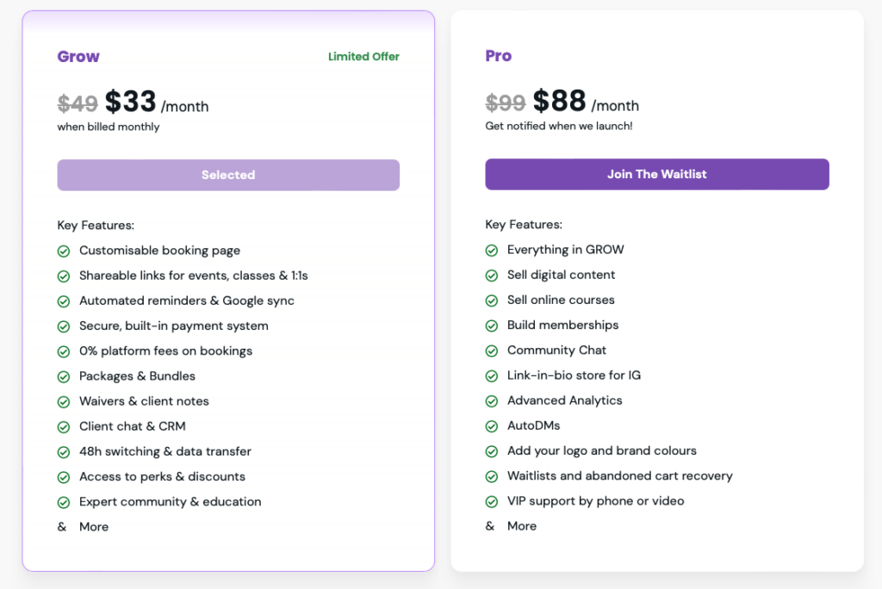882x589 pixels.
Task: Click checkmark icon next to Packages & Bundles
Action: [64, 377]
